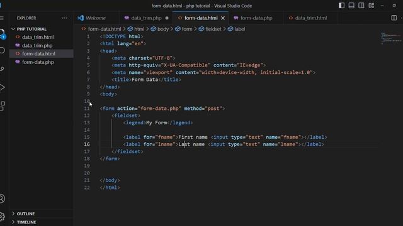Click the code minimap
Screen dimensions: 403x226
pos(390,38)
